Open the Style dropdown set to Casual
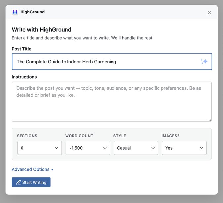The width and height of the screenshot is (223, 203). (136, 148)
